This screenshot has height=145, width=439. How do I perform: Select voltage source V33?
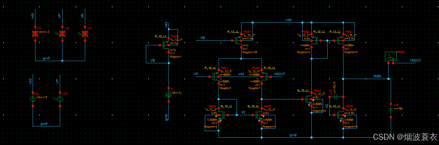pos(35,33)
